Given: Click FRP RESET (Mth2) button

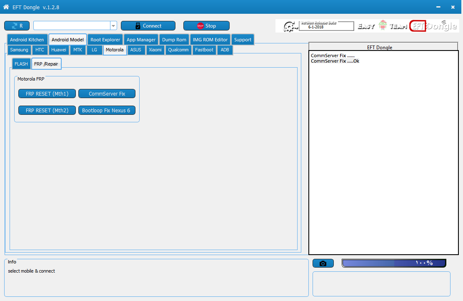Looking at the screenshot, I should (x=47, y=110).
